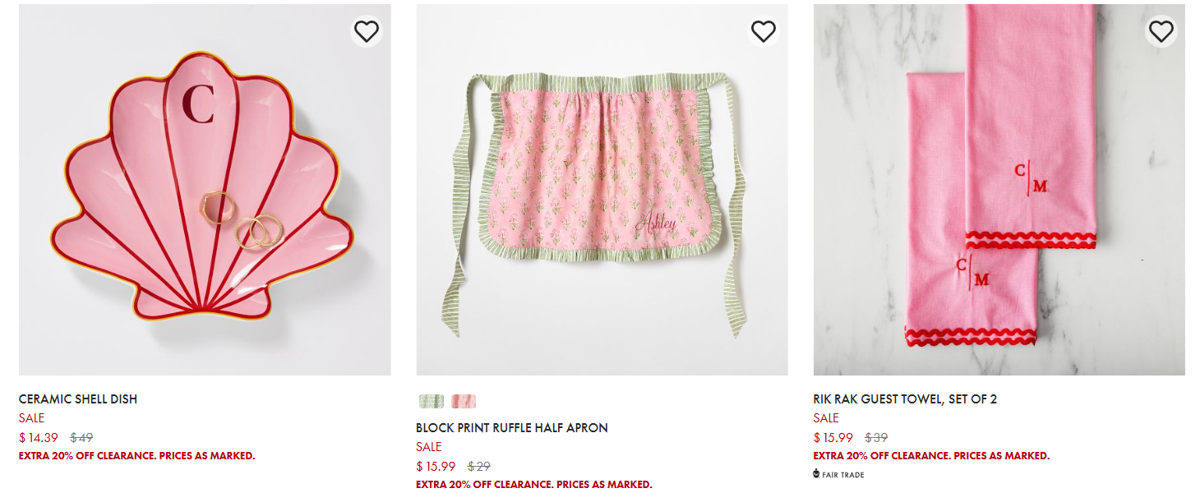
Task: Go to Block Print Ruffle Half Apron page
Action: pos(511,428)
